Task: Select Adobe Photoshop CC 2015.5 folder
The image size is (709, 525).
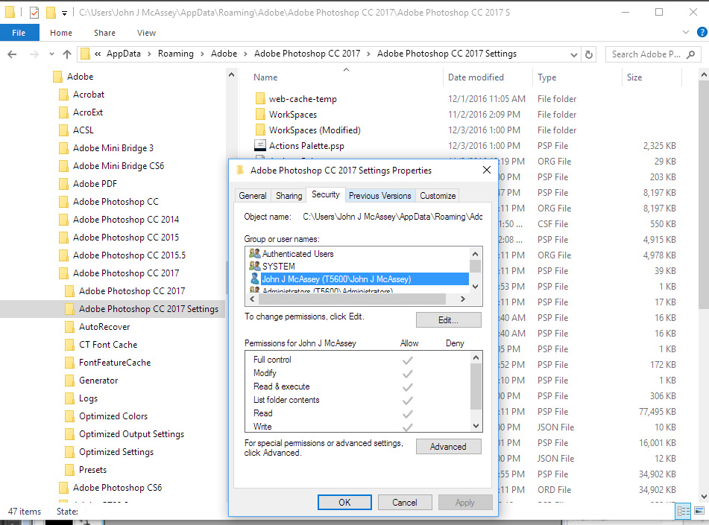Action: (129, 255)
